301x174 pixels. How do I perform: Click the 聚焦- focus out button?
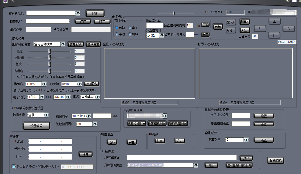(244, 30)
